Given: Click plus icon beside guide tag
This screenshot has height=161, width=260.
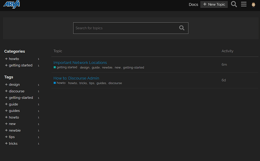Looking at the screenshot, I should (x=6, y=104).
